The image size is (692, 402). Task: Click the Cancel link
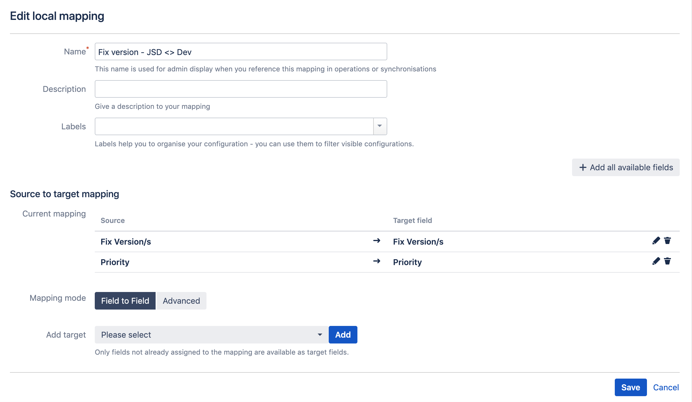point(666,387)
